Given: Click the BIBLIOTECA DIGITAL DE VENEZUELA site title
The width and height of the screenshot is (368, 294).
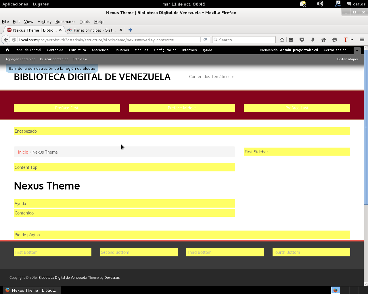Looking at the screenshot, I should point(92,77).
